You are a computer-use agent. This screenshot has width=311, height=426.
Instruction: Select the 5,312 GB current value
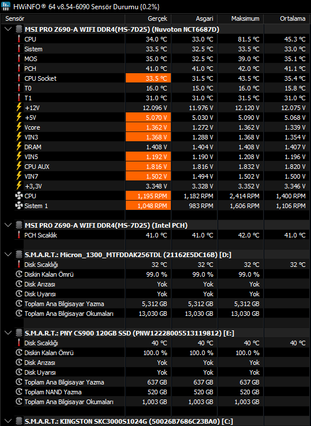pyautogui.click(x=155, y=304)
